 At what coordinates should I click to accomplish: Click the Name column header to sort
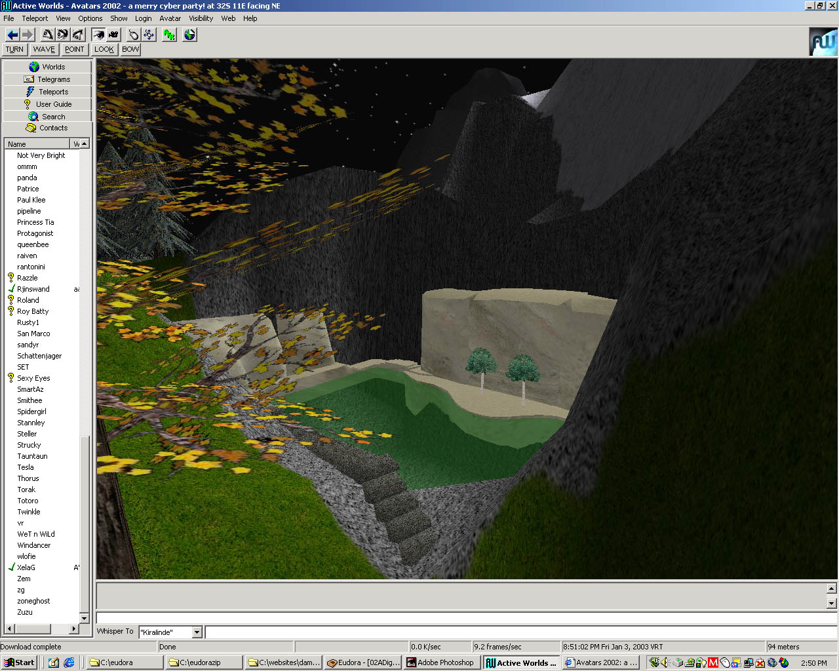37,144
